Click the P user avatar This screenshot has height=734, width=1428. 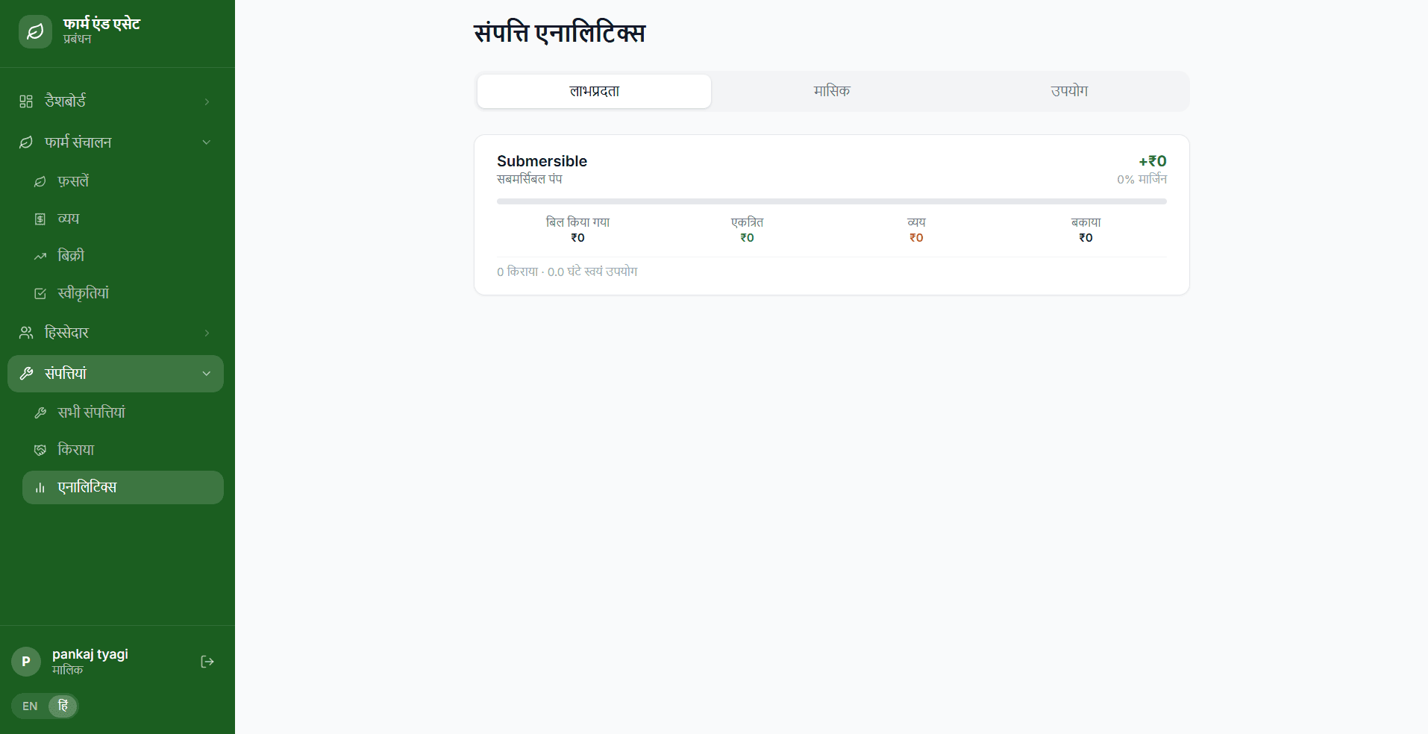[26, 662]
